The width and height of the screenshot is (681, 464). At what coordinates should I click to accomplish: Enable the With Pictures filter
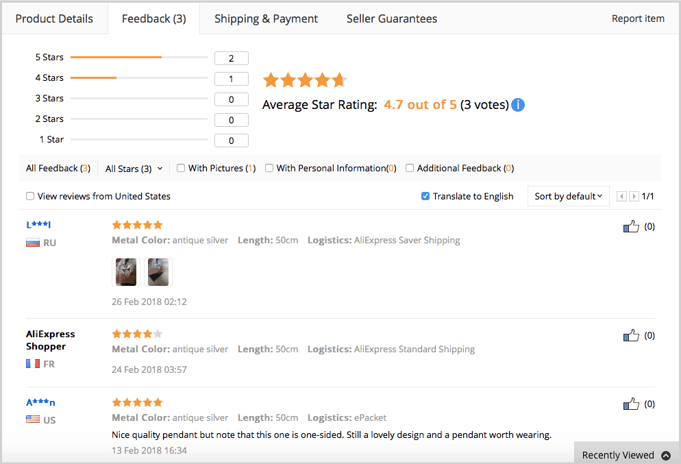pos(180,168)
